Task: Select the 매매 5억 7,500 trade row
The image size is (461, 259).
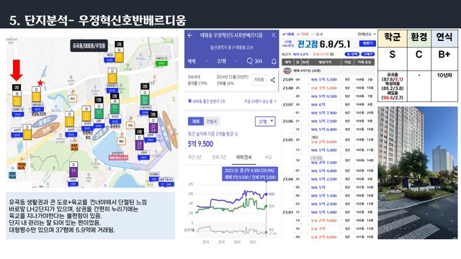Action: tap(328, 121)
